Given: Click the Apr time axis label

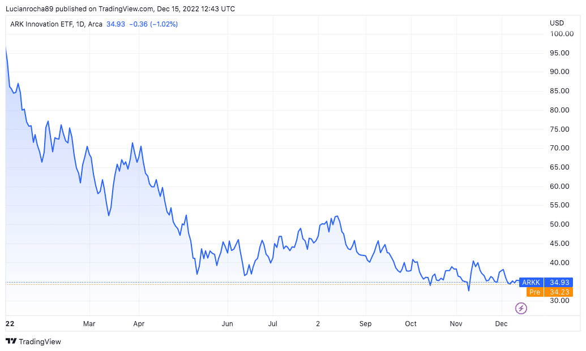Looking at the screenshot, I should tap(139, 324).
